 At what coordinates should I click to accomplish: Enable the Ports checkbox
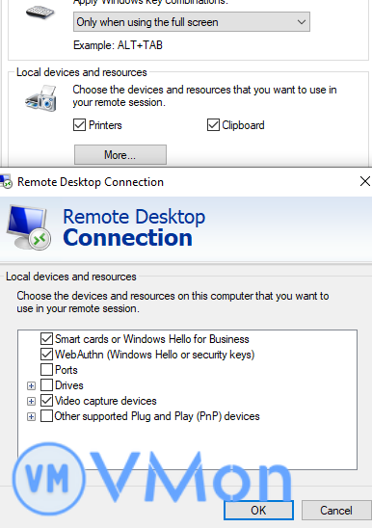(46, 369)
